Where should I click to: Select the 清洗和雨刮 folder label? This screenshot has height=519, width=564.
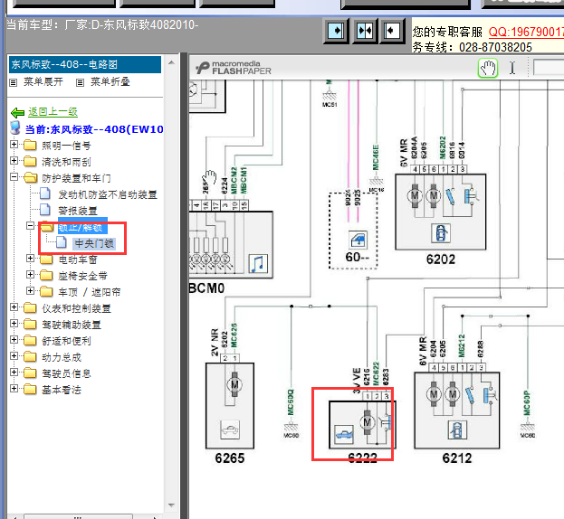pyautogui.click(x=66, y=162)
